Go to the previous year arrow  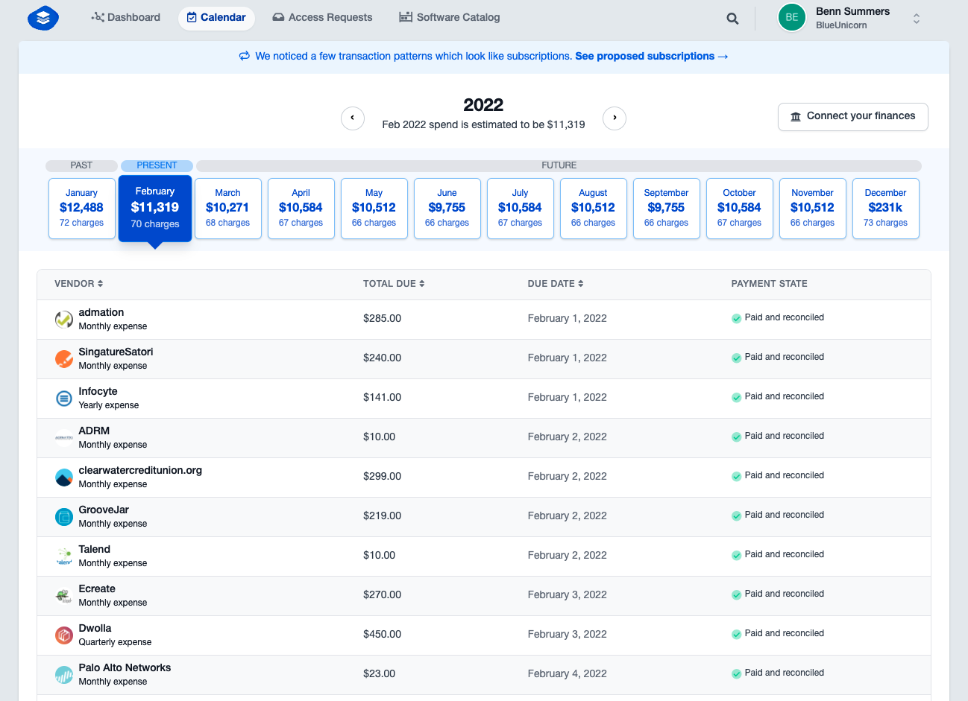[353, 118]
